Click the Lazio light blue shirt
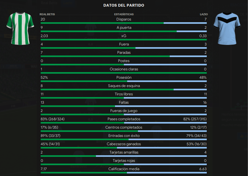This screenshot has height=176, width=248. [x=227, y=29]
